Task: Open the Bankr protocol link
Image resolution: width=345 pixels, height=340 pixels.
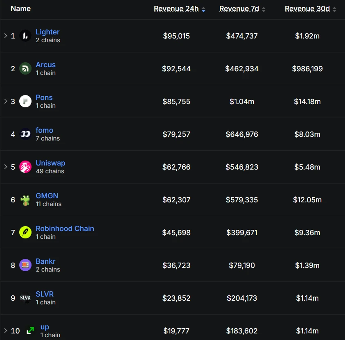Action: click(x=45, y=261)
